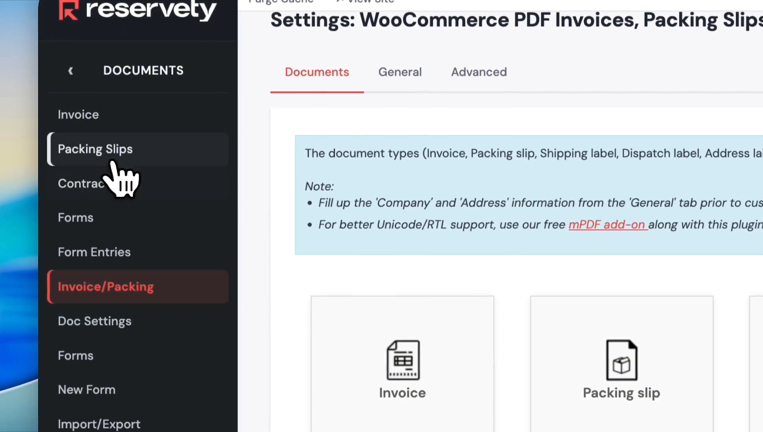Switch to the General tab
The width and height of the screenshot is (763, 432).
pos(400,72)
